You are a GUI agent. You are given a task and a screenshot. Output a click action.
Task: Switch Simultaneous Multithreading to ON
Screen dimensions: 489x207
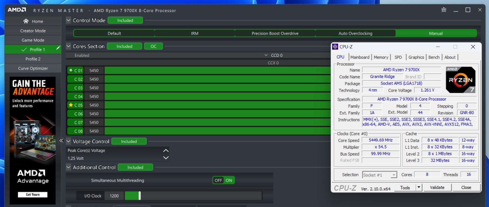[229, 180]
